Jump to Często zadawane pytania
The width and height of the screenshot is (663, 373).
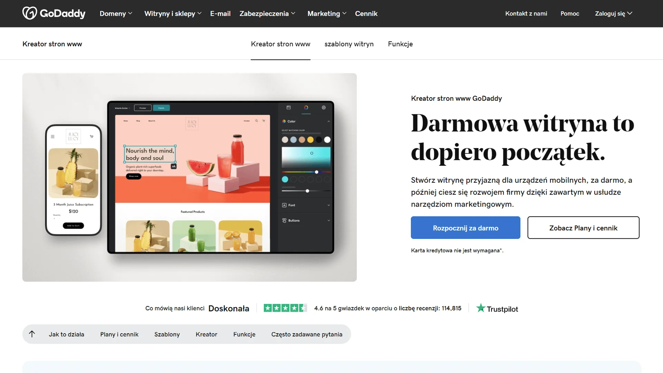coord(307,334)
